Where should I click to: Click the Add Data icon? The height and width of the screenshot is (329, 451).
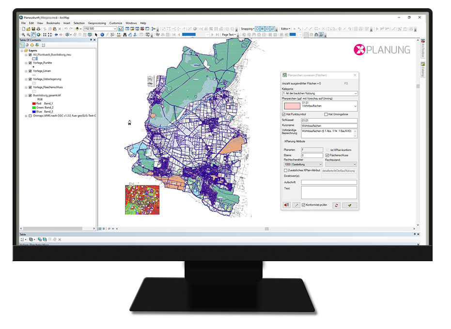[x=77, y=29]
